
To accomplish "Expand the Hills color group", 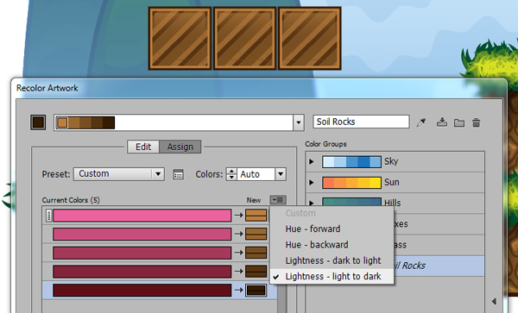I will click(311, 203).
